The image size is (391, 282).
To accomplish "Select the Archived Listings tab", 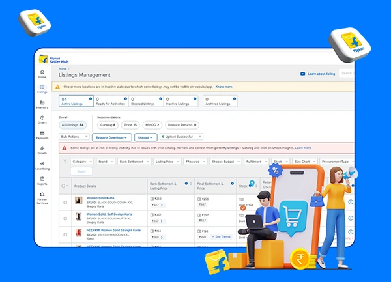I will coord(220,101).
